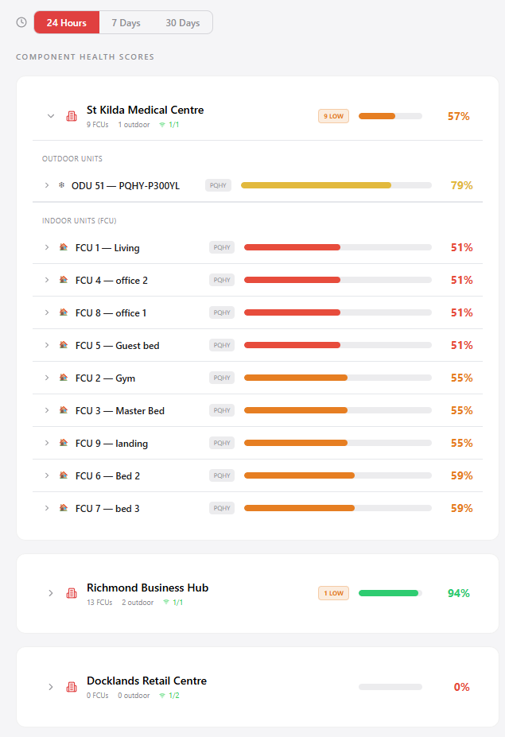505x737 pixels.
Task: Click the 0% score for Docklands Retail Centre
Action: tap(461, 687)
